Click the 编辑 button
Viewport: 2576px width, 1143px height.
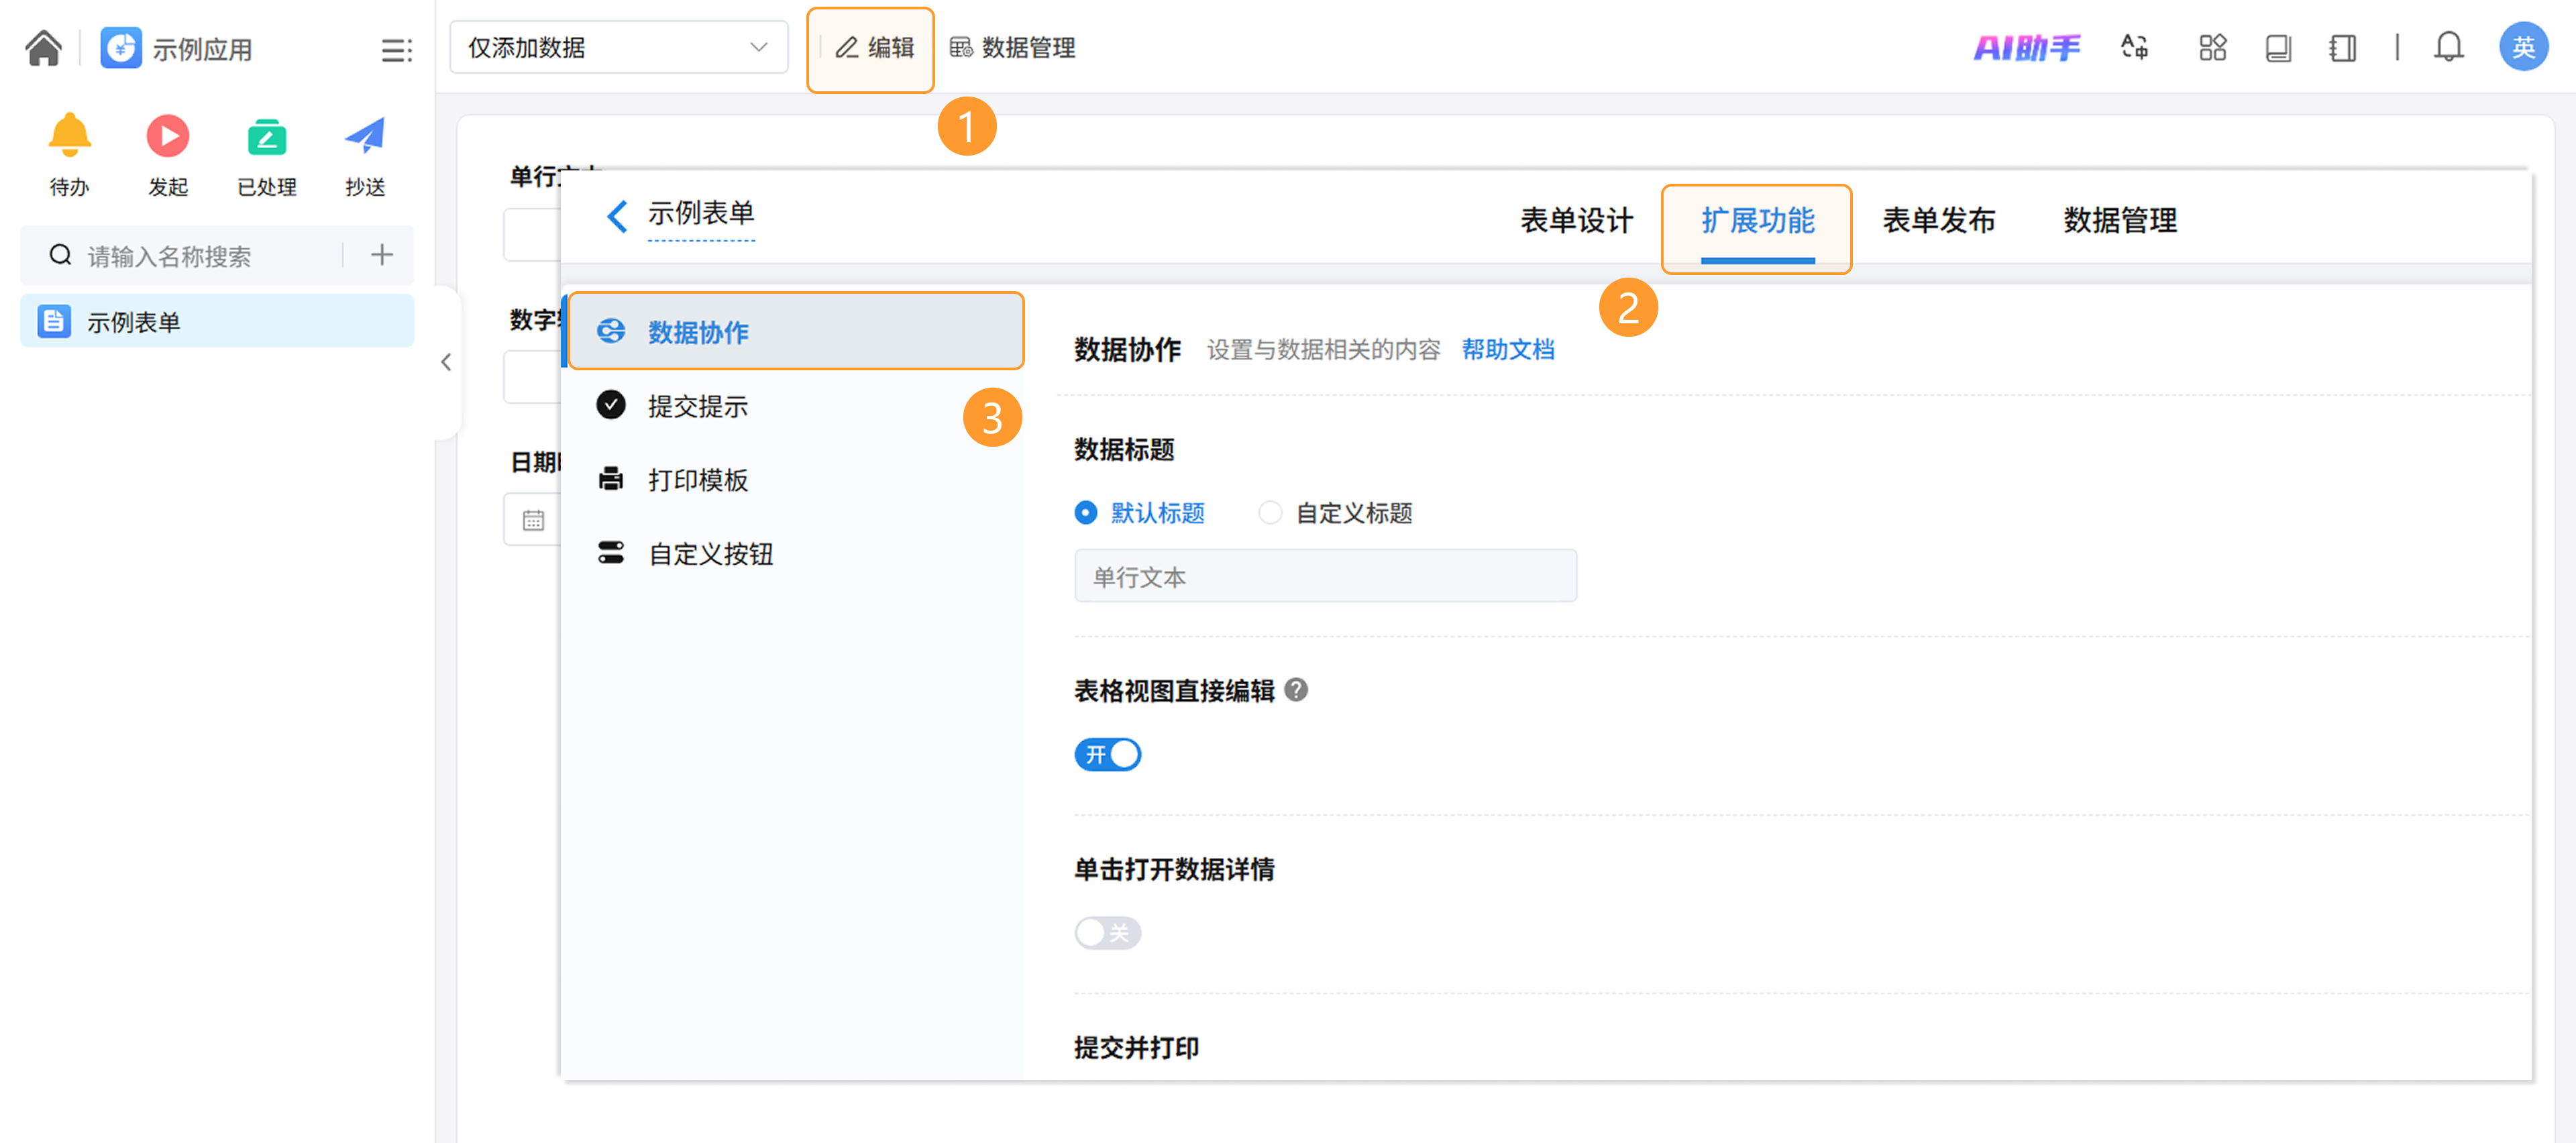[874, 47]
